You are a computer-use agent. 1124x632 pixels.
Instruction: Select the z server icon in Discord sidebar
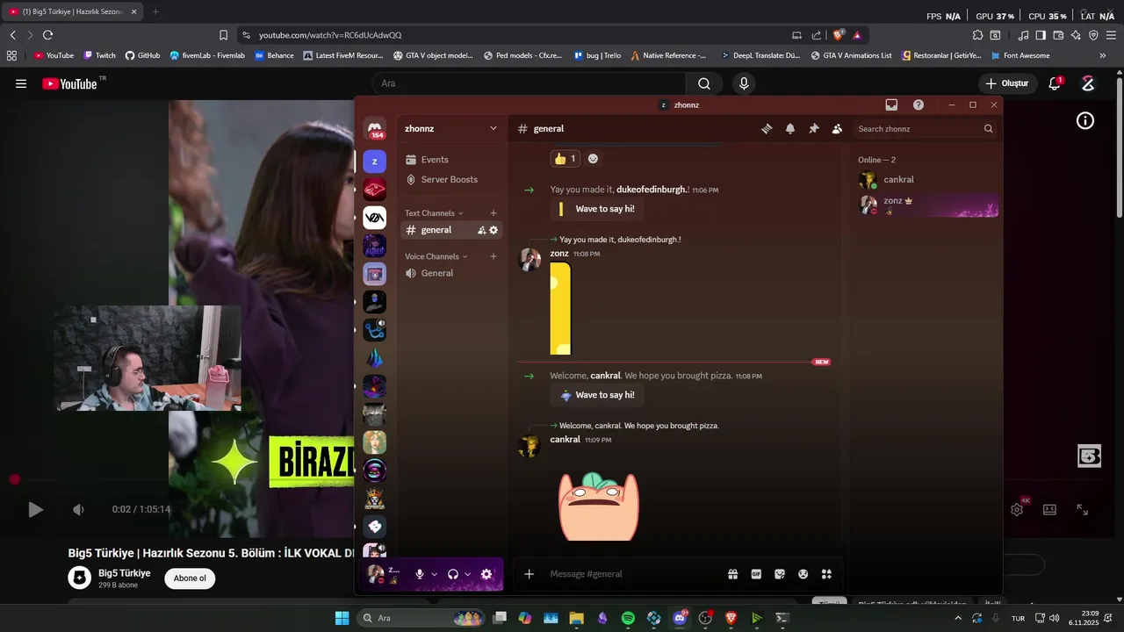[375, 162]
